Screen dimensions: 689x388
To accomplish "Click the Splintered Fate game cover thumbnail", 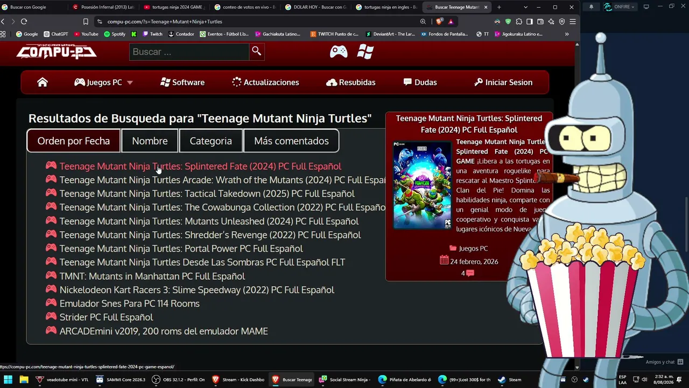I will [423, 185].
